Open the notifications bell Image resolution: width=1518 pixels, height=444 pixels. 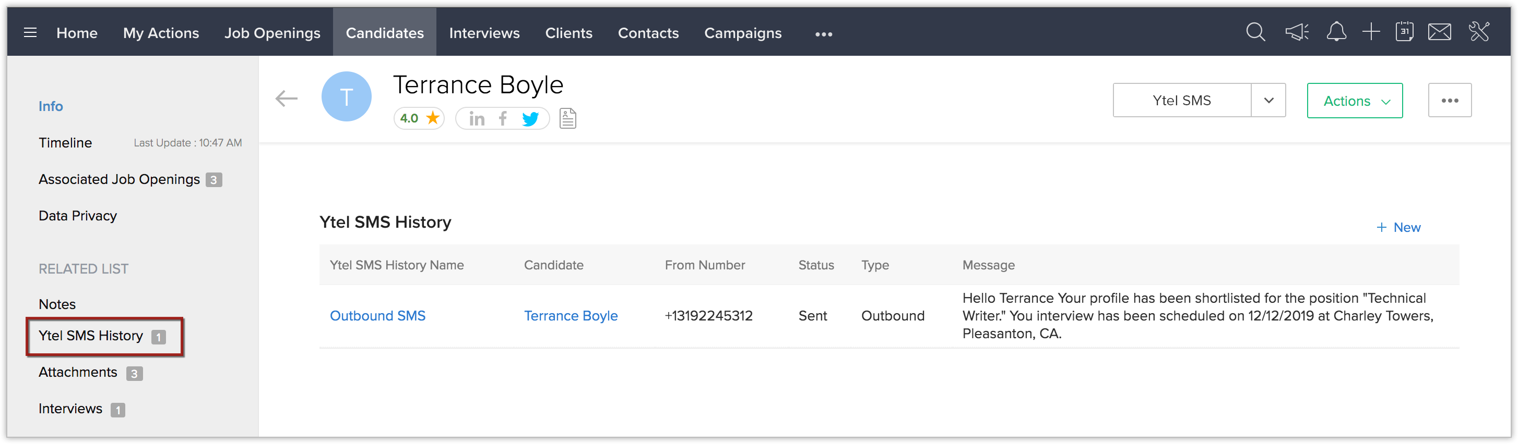[x=1336, y=32]
